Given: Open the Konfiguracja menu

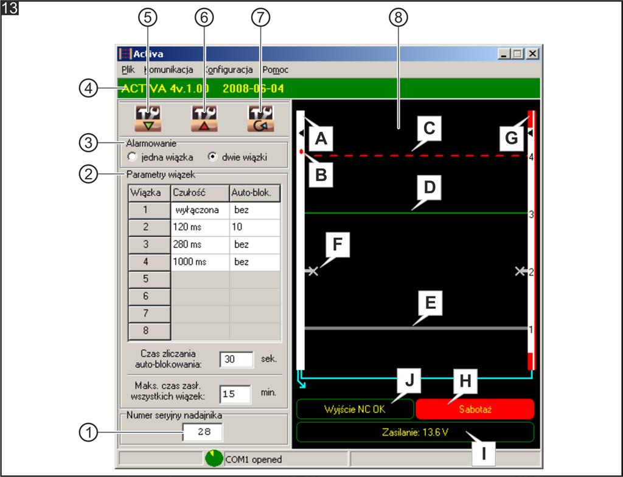Looking at the screenshot, I should point(229,70).
